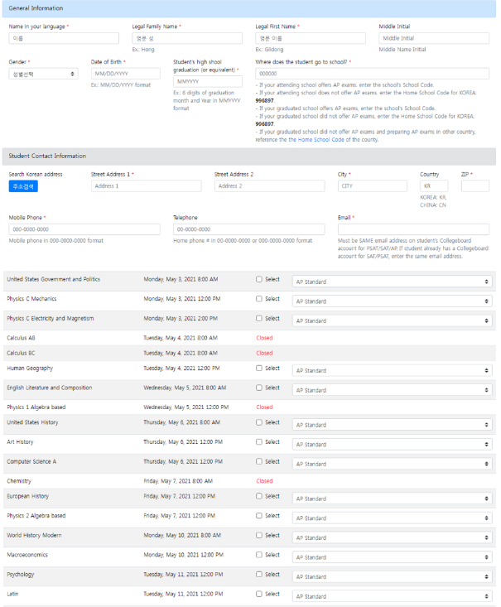This screenshot has height=607, width=501.
Task: Select the United States Government and Politics checkbox
Action: 259,279
